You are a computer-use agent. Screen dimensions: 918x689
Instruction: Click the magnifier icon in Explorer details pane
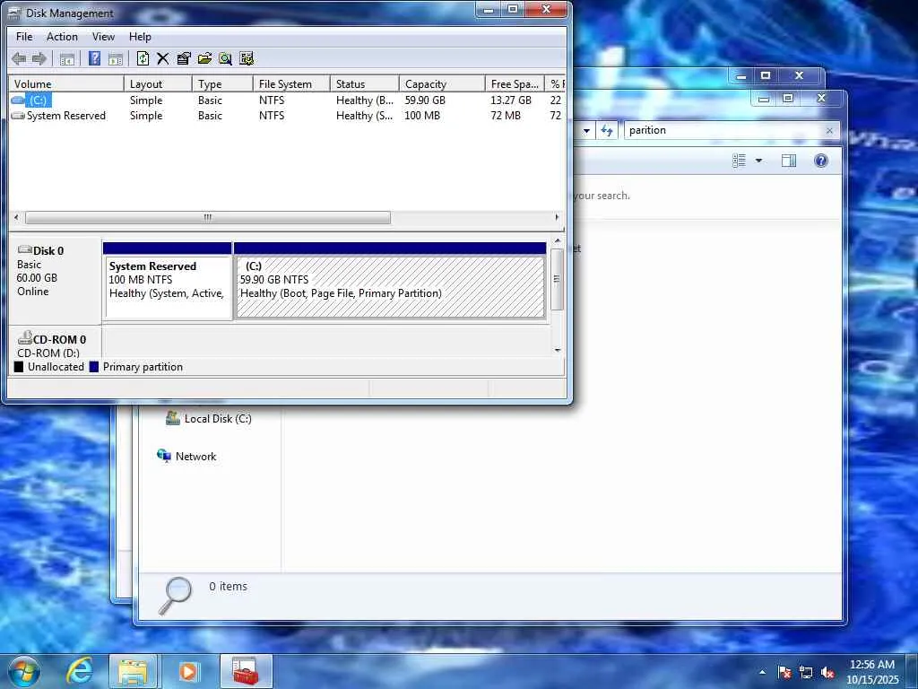(175, 595)
